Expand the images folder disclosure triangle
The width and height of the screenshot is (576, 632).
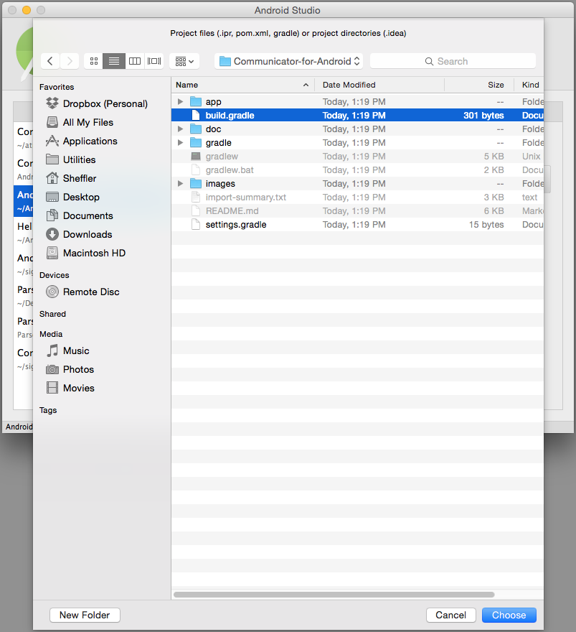[x=180, y=183]
